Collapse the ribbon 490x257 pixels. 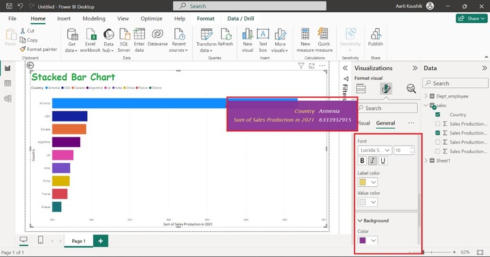tap(486, 57)
